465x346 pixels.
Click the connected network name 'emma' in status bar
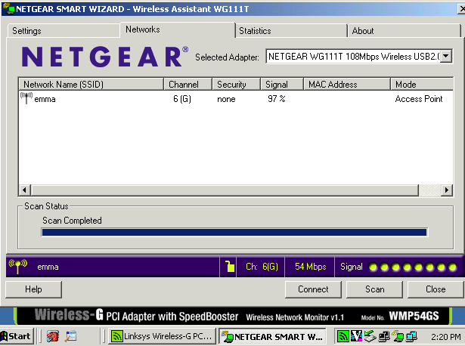(48, 267)
